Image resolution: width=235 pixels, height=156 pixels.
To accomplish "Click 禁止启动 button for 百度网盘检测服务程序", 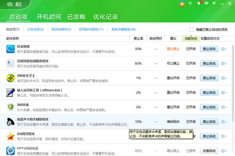I will pyautogui.click(x=209, y=63).
